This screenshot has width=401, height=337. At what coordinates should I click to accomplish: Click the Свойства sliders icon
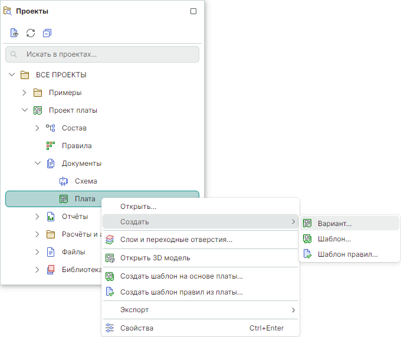pyautogui.click(x=110, y=328)
